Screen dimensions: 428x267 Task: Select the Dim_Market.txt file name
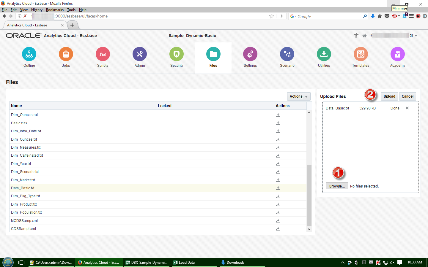click(23, 180)
